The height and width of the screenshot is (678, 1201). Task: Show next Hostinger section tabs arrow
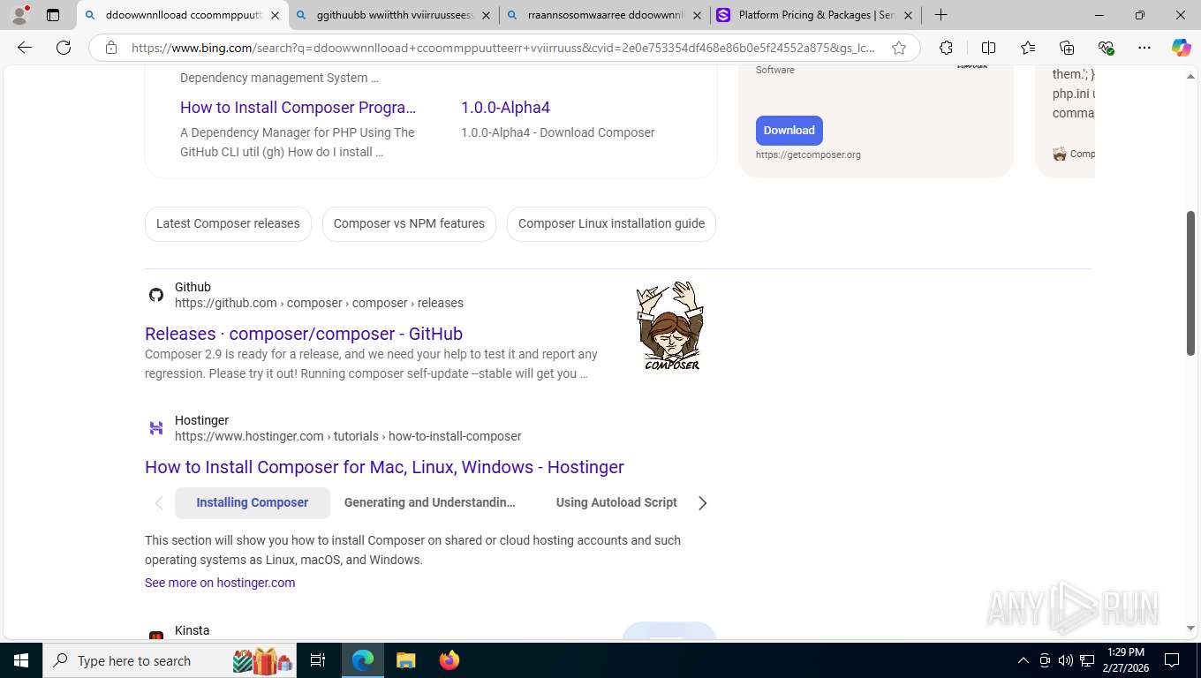[x=702, y=503]
